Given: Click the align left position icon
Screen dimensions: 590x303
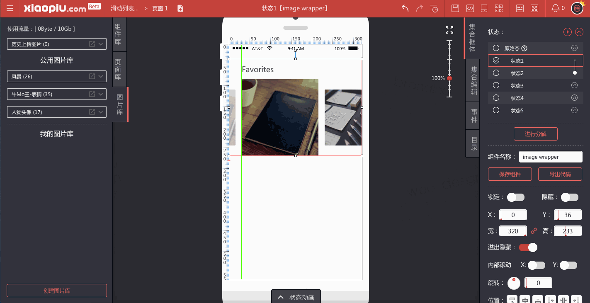Looking at the screenshot, I should (551, 300).
